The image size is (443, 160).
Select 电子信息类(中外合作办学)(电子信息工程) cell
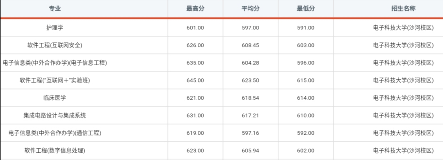pyautogui.click(x=55, y=63)
